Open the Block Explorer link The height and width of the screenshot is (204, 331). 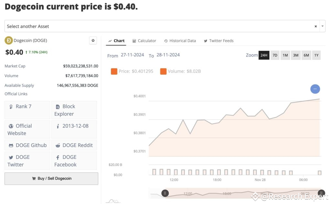point(74,110)
